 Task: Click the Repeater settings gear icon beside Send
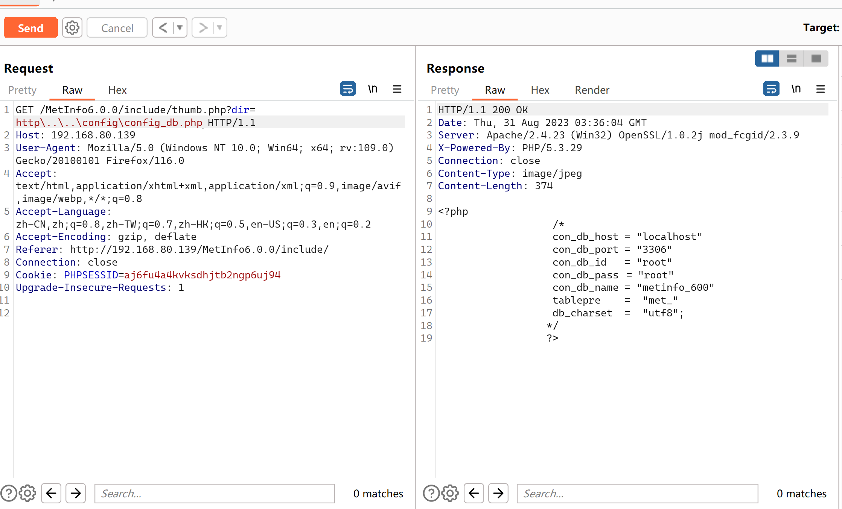(x=72, y=28)
